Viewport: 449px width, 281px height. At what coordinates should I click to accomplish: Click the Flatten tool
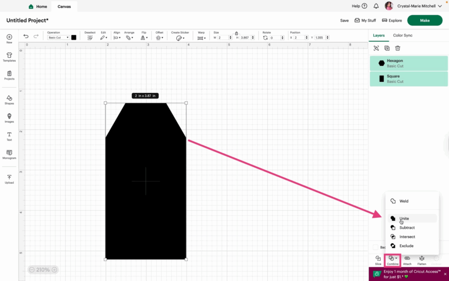[x=421, y=260]
